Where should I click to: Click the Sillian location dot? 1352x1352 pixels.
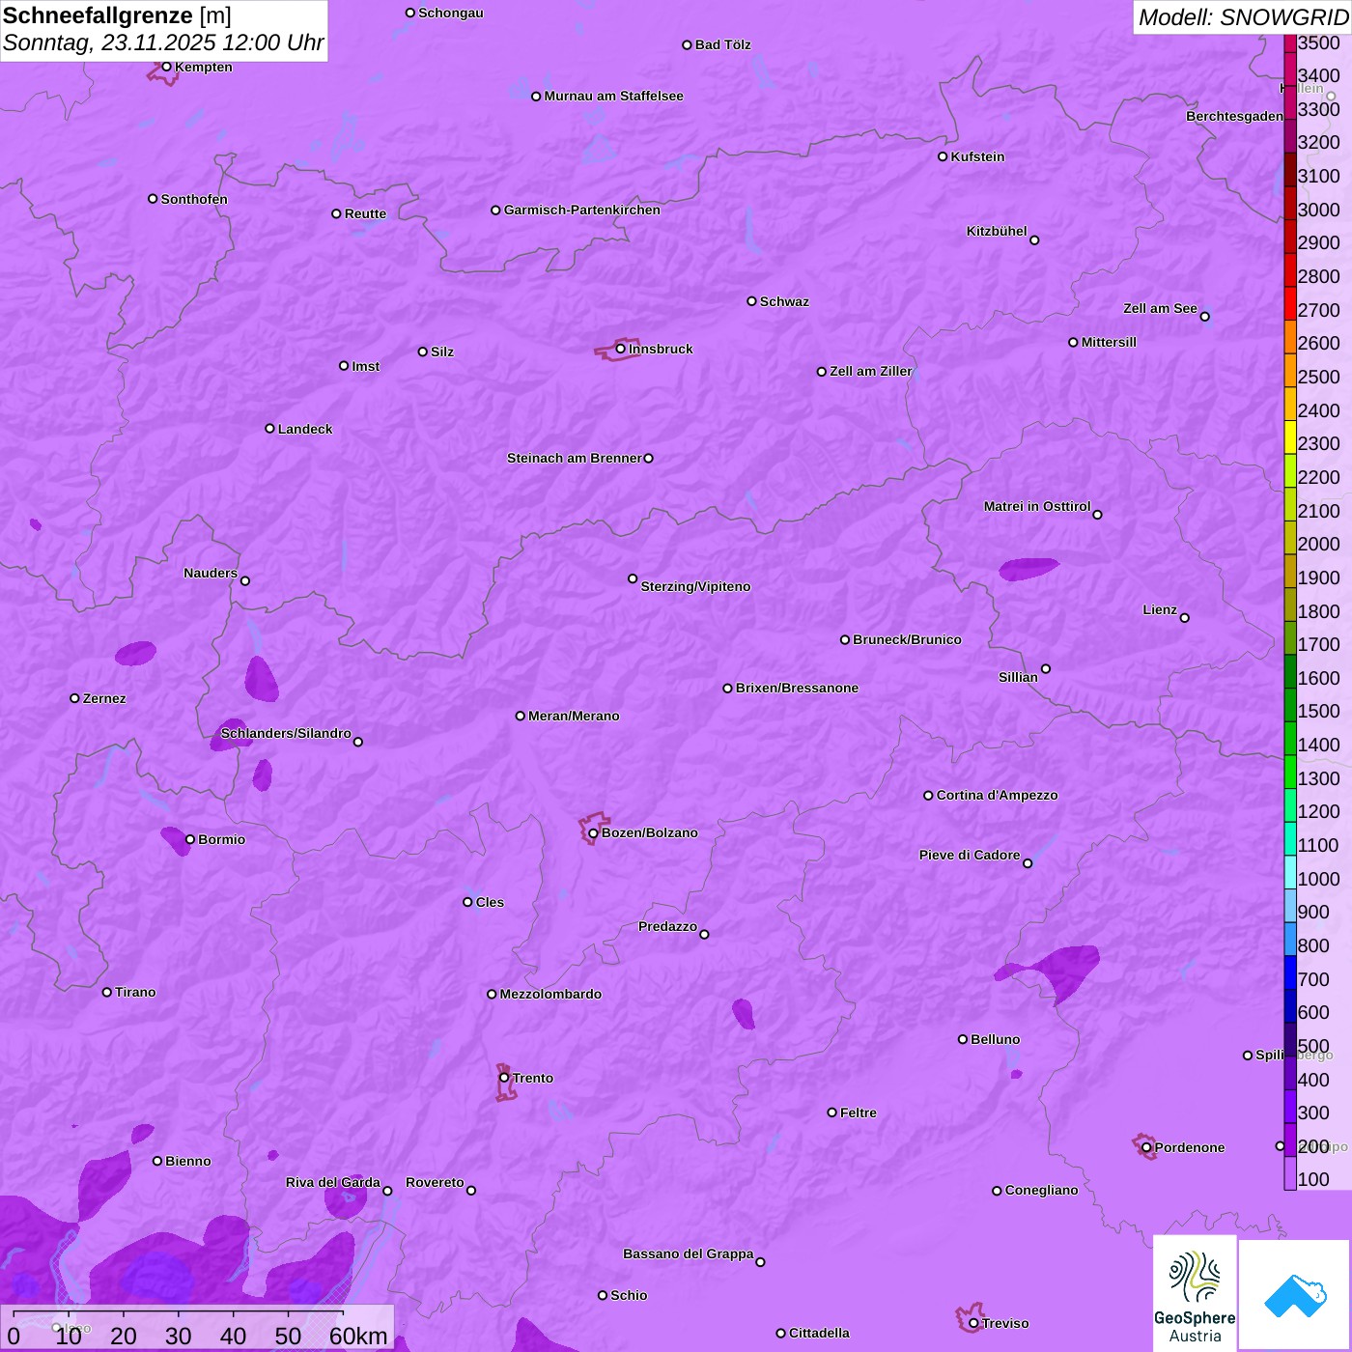pyautogui.click(x=1046, y=668)
